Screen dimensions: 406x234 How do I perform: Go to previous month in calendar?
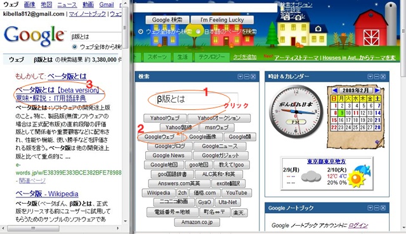pos(334,90)
